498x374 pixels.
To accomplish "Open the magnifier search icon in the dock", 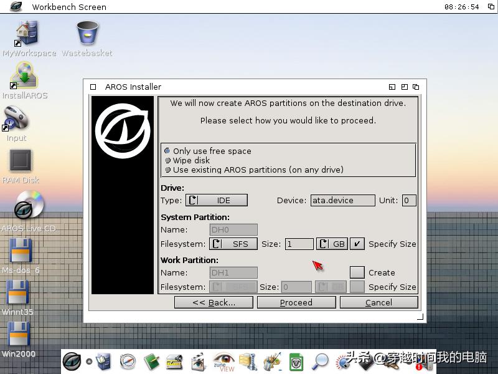I will (x=323, y=361).
